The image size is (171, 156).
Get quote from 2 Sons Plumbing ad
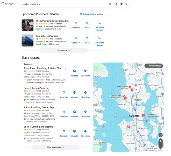click(76, 24)
